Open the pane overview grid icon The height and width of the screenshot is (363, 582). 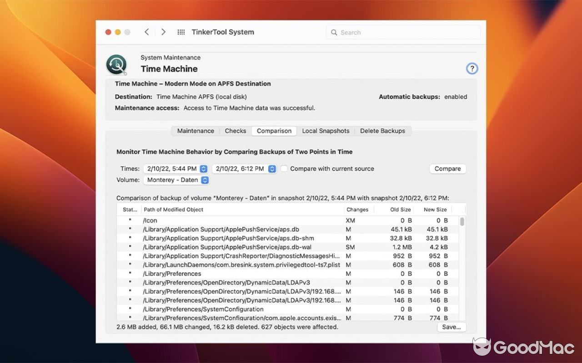(181, 32)
